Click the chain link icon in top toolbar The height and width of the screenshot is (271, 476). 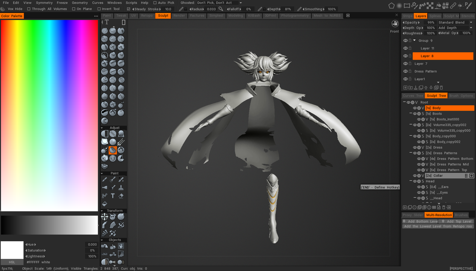coord(453,6)
